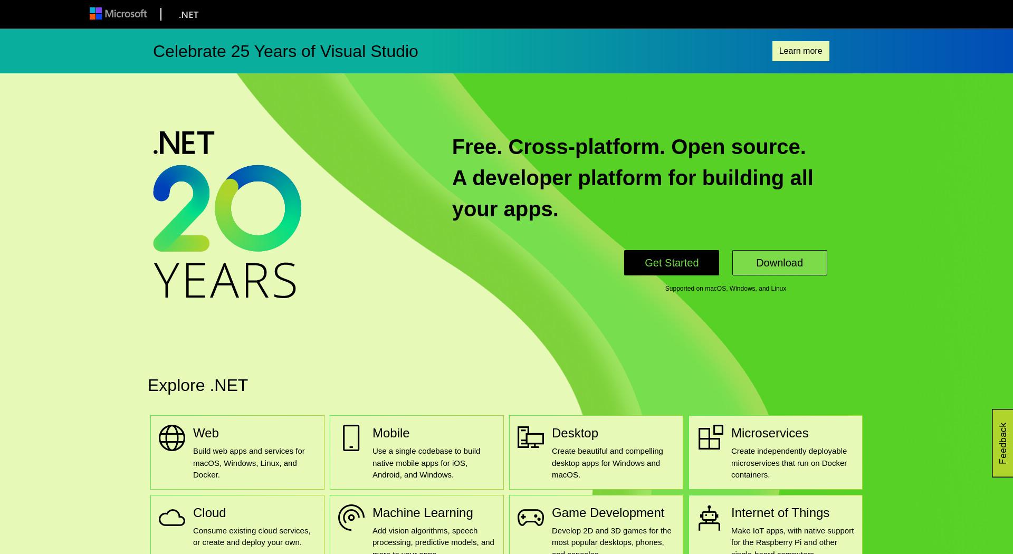Open the .NET home link in header
1013x554 pixels.
click(x=188, y=15)
